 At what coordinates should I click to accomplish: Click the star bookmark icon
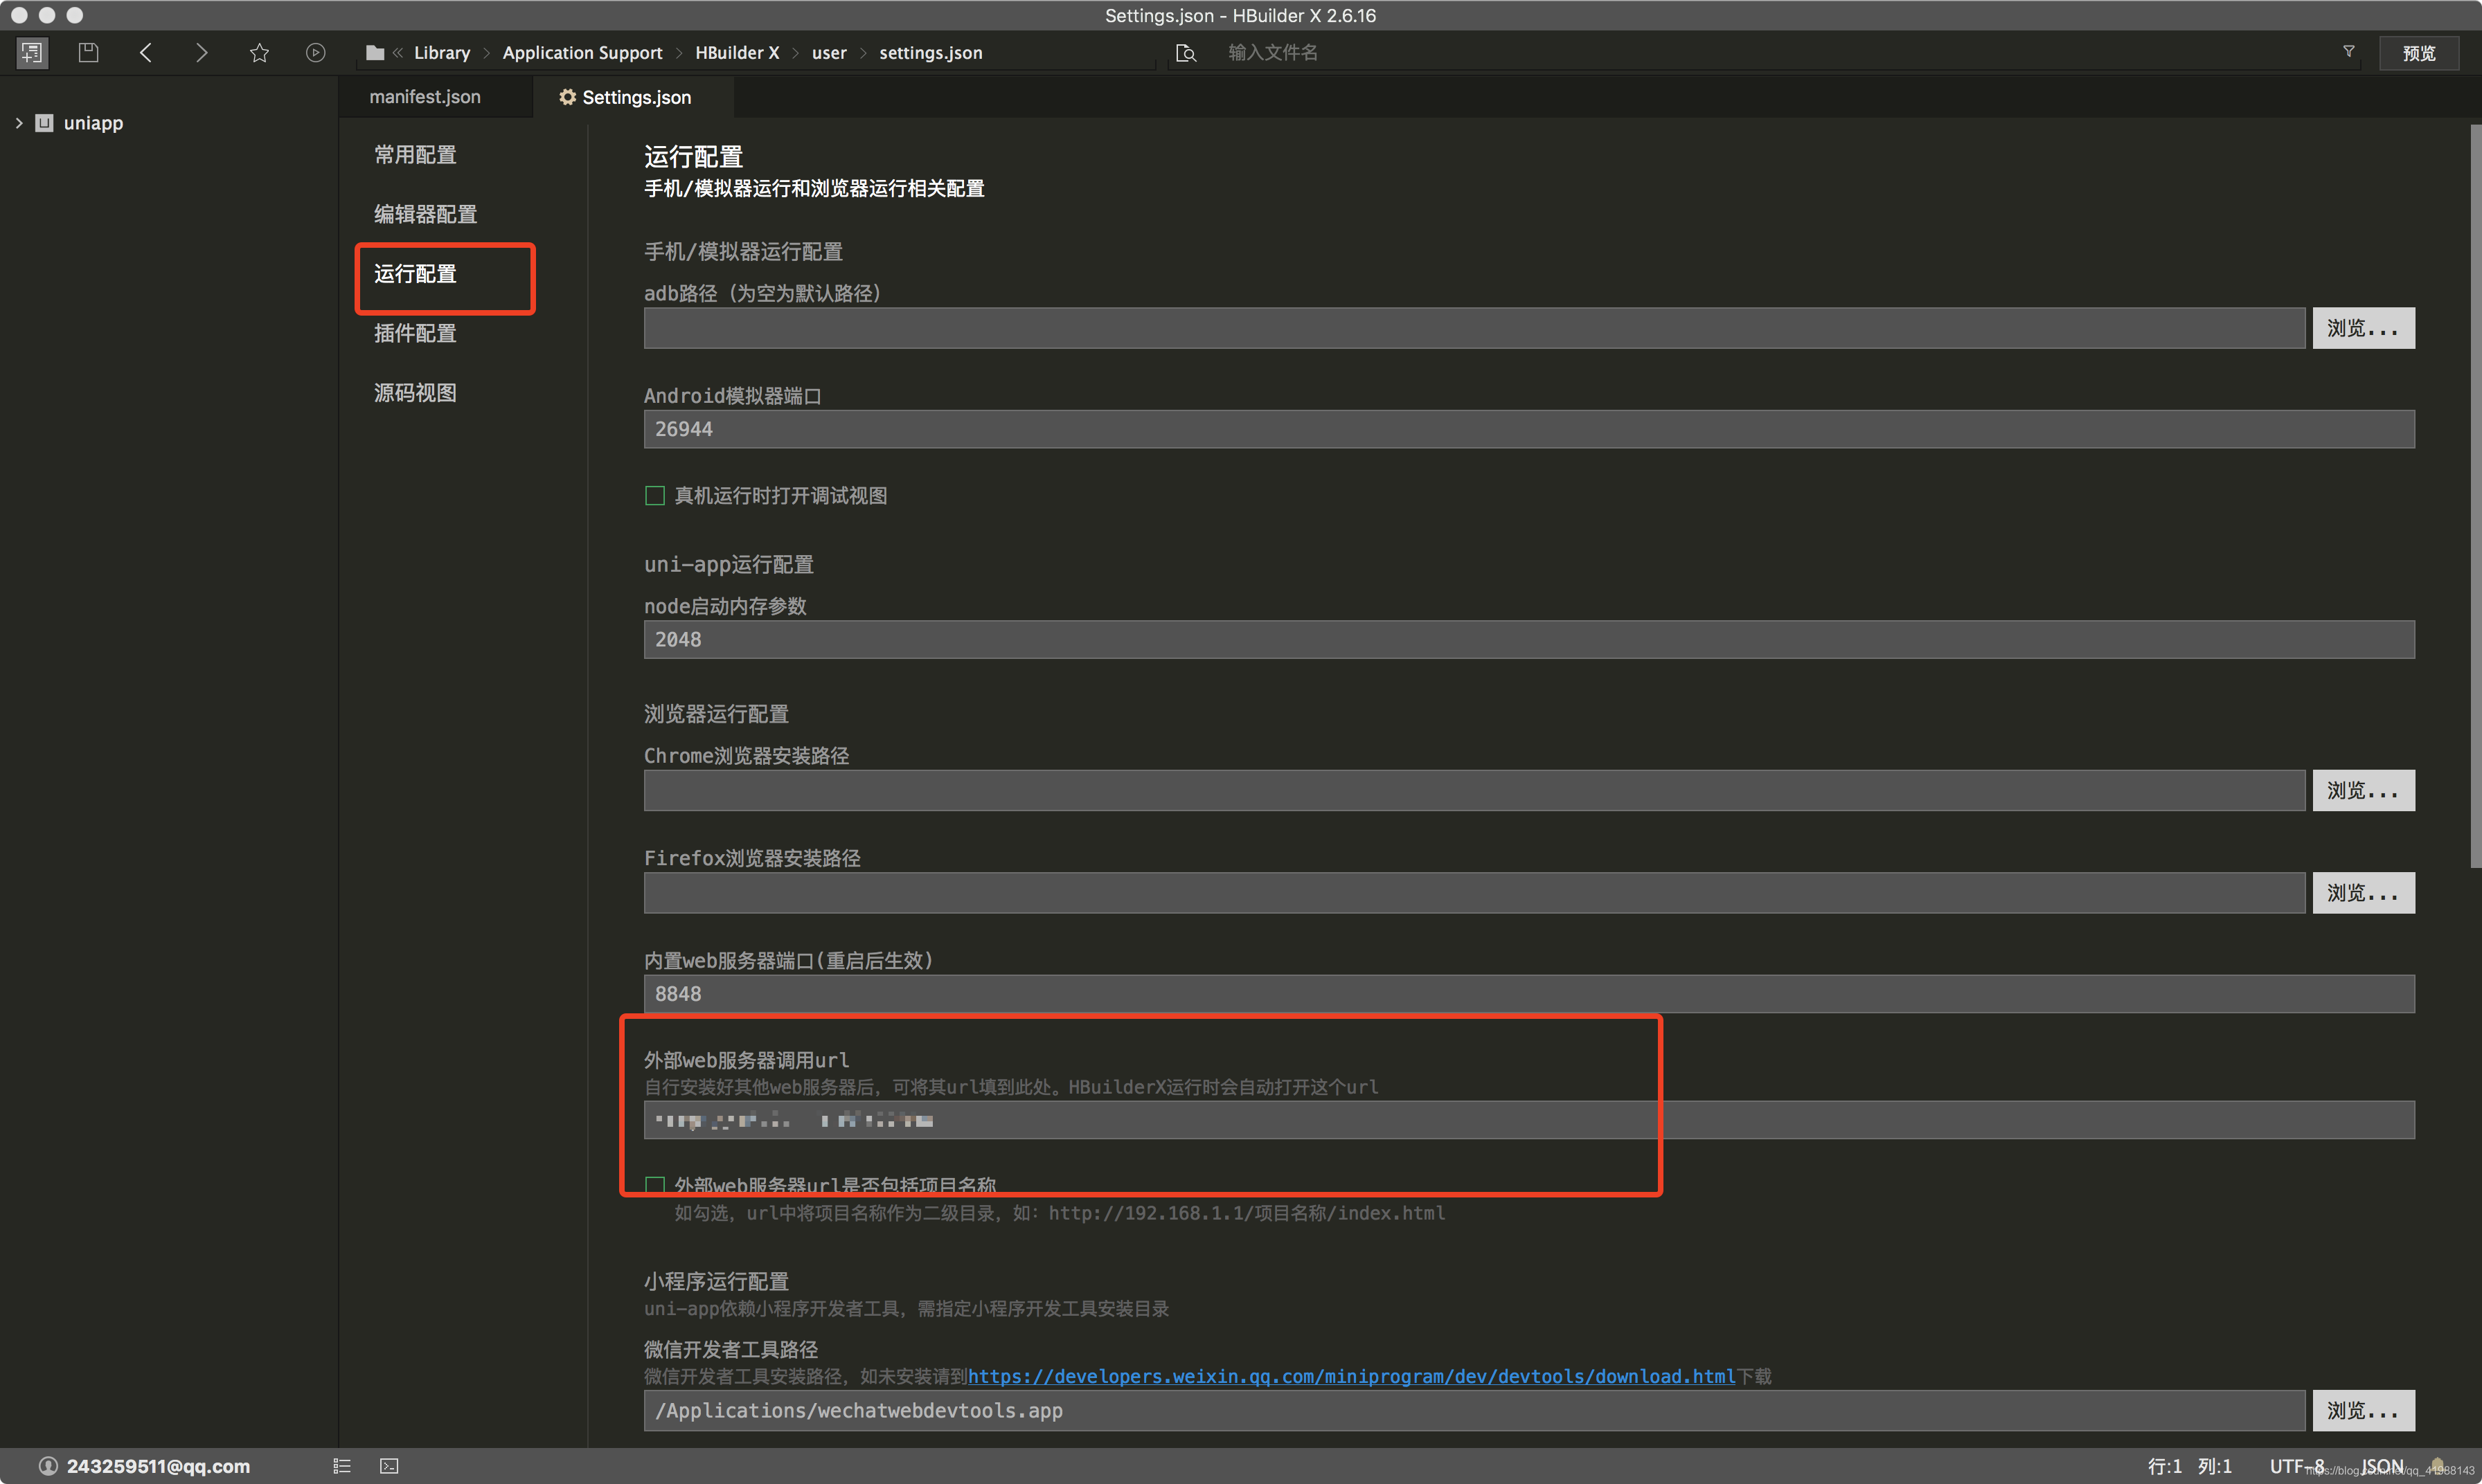click(259, 52)
